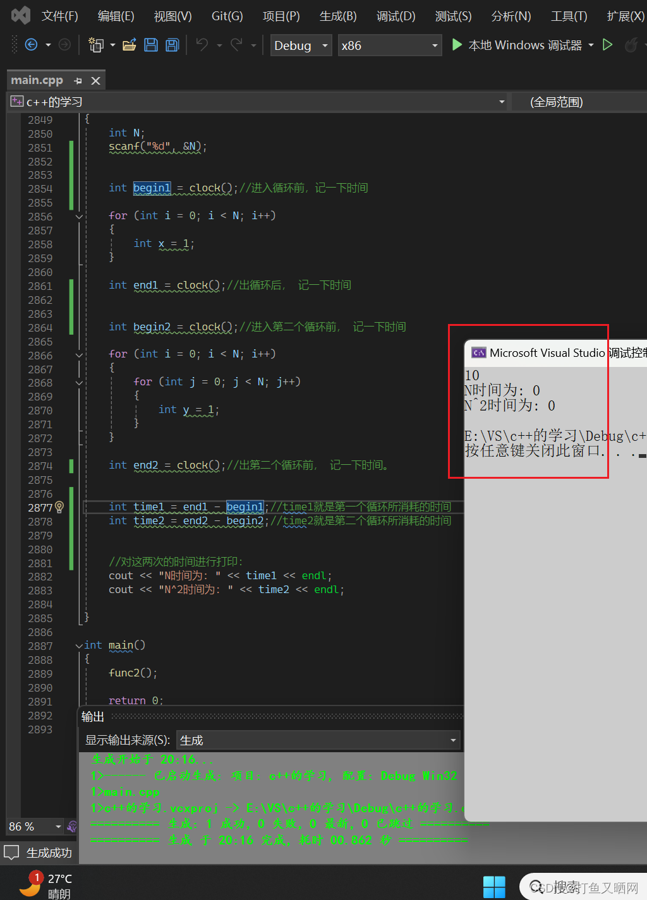Open the new item dropdown arrow

pos(112,45)
